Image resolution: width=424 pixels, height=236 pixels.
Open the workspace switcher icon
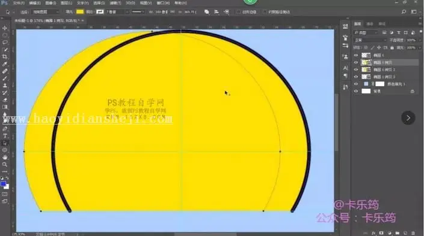point(414,12)
